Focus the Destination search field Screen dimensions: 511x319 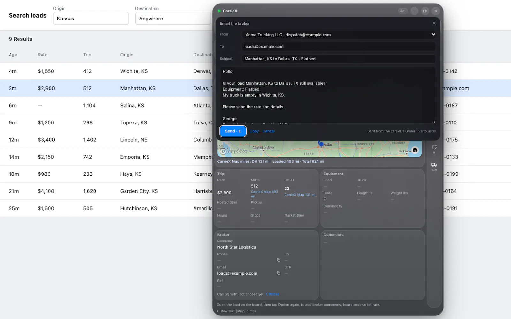coord(173,19)
